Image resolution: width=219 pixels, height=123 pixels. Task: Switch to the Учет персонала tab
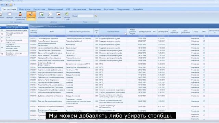[x=9, y=9]
